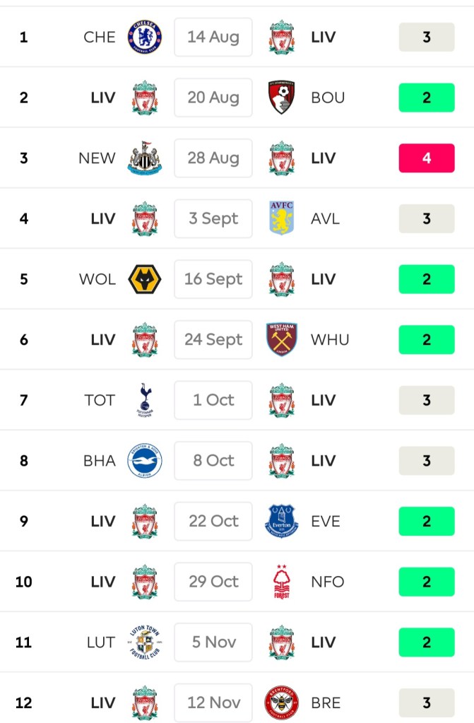This screenshot has width=474, height=723.
Task: Select the 16 Sept fixture date
Action: click(x=213, y=279)
